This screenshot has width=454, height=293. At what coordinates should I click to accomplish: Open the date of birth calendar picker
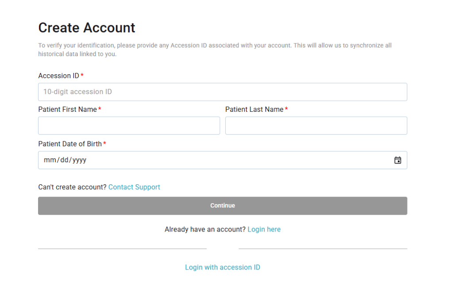click(x=397, y=160)
